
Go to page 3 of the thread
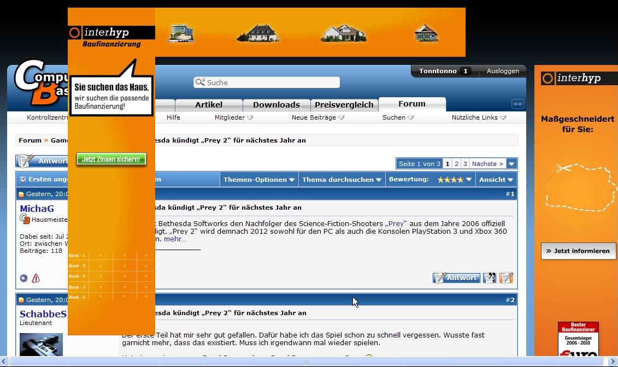click(465, 164)
